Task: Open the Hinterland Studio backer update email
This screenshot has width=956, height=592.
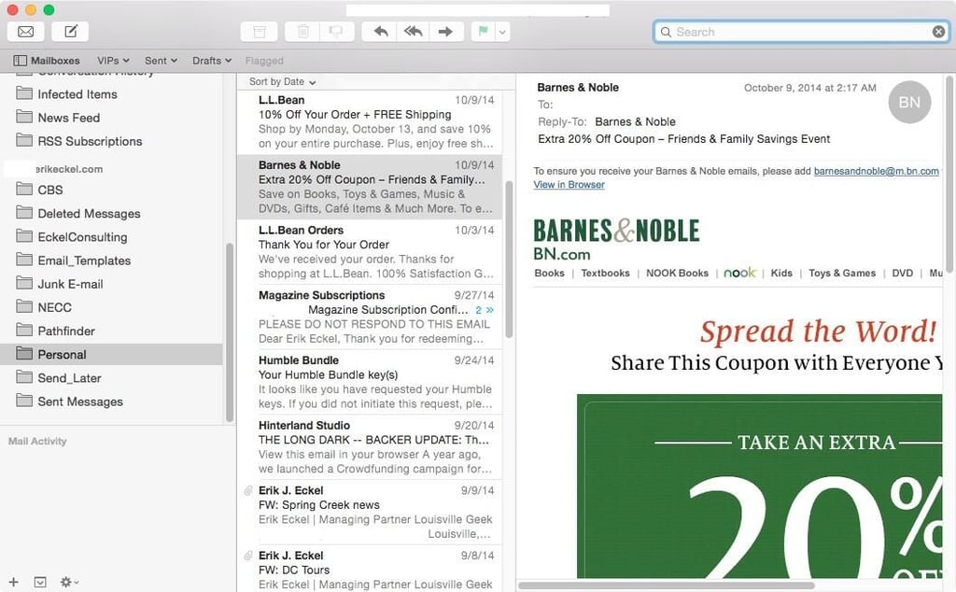Action: point(370,447)
